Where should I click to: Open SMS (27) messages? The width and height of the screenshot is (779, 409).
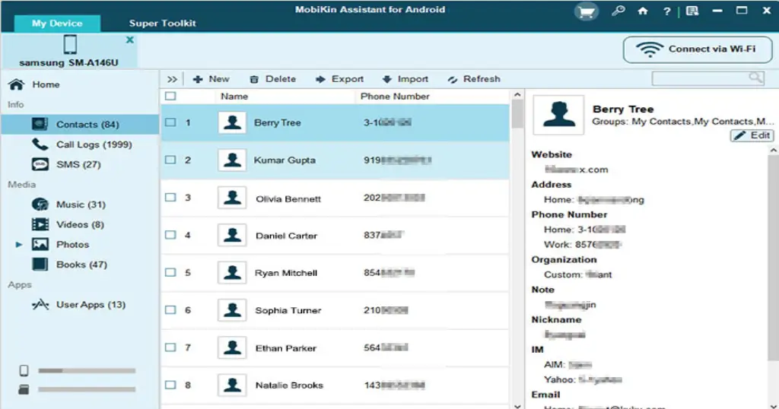click(x=80, y=164)
